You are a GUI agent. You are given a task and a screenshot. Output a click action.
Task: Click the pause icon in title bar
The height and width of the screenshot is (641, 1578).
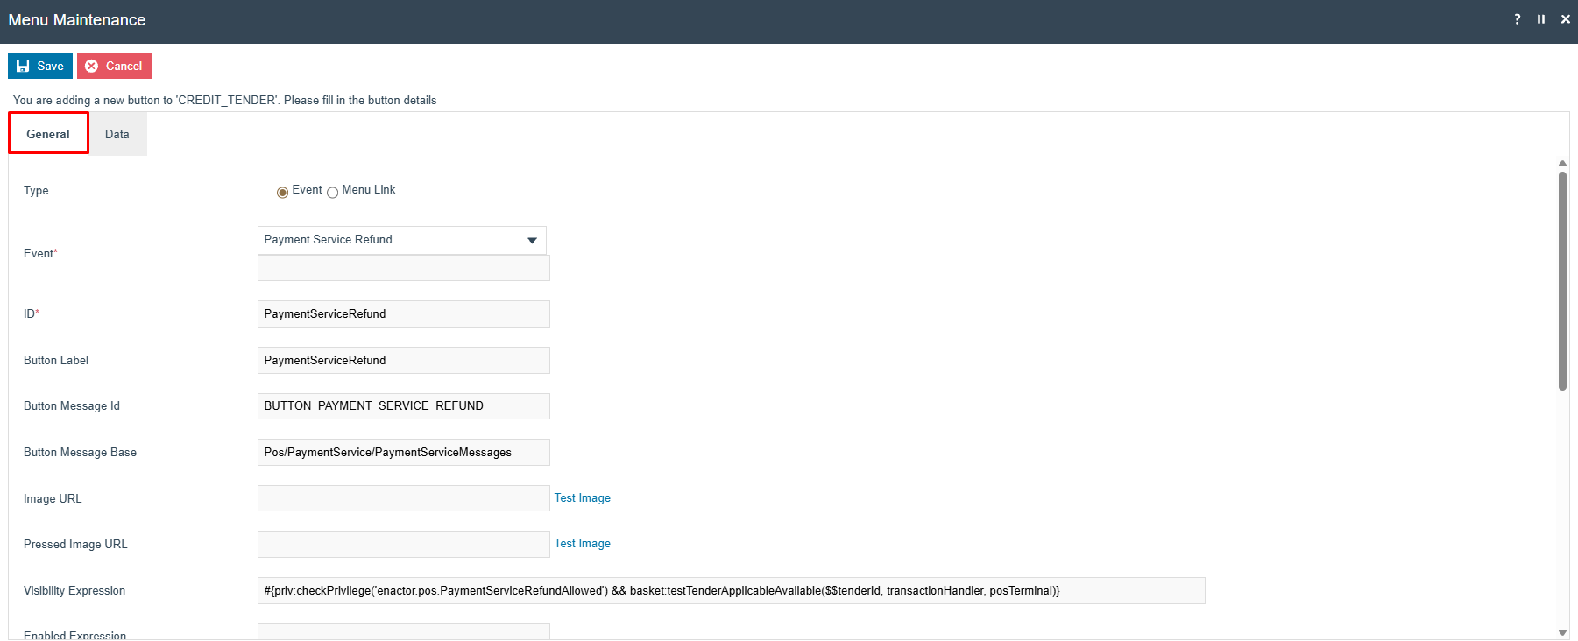point(1541,19)
